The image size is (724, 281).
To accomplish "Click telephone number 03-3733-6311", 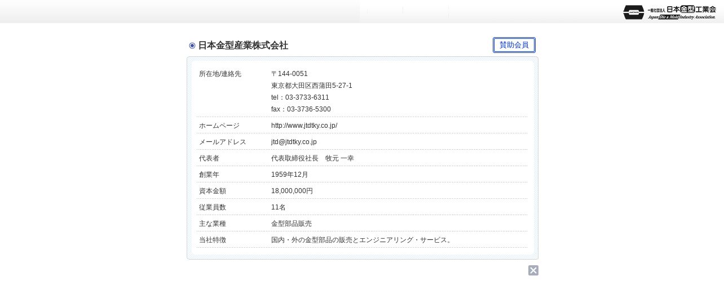I will (307, 97).
